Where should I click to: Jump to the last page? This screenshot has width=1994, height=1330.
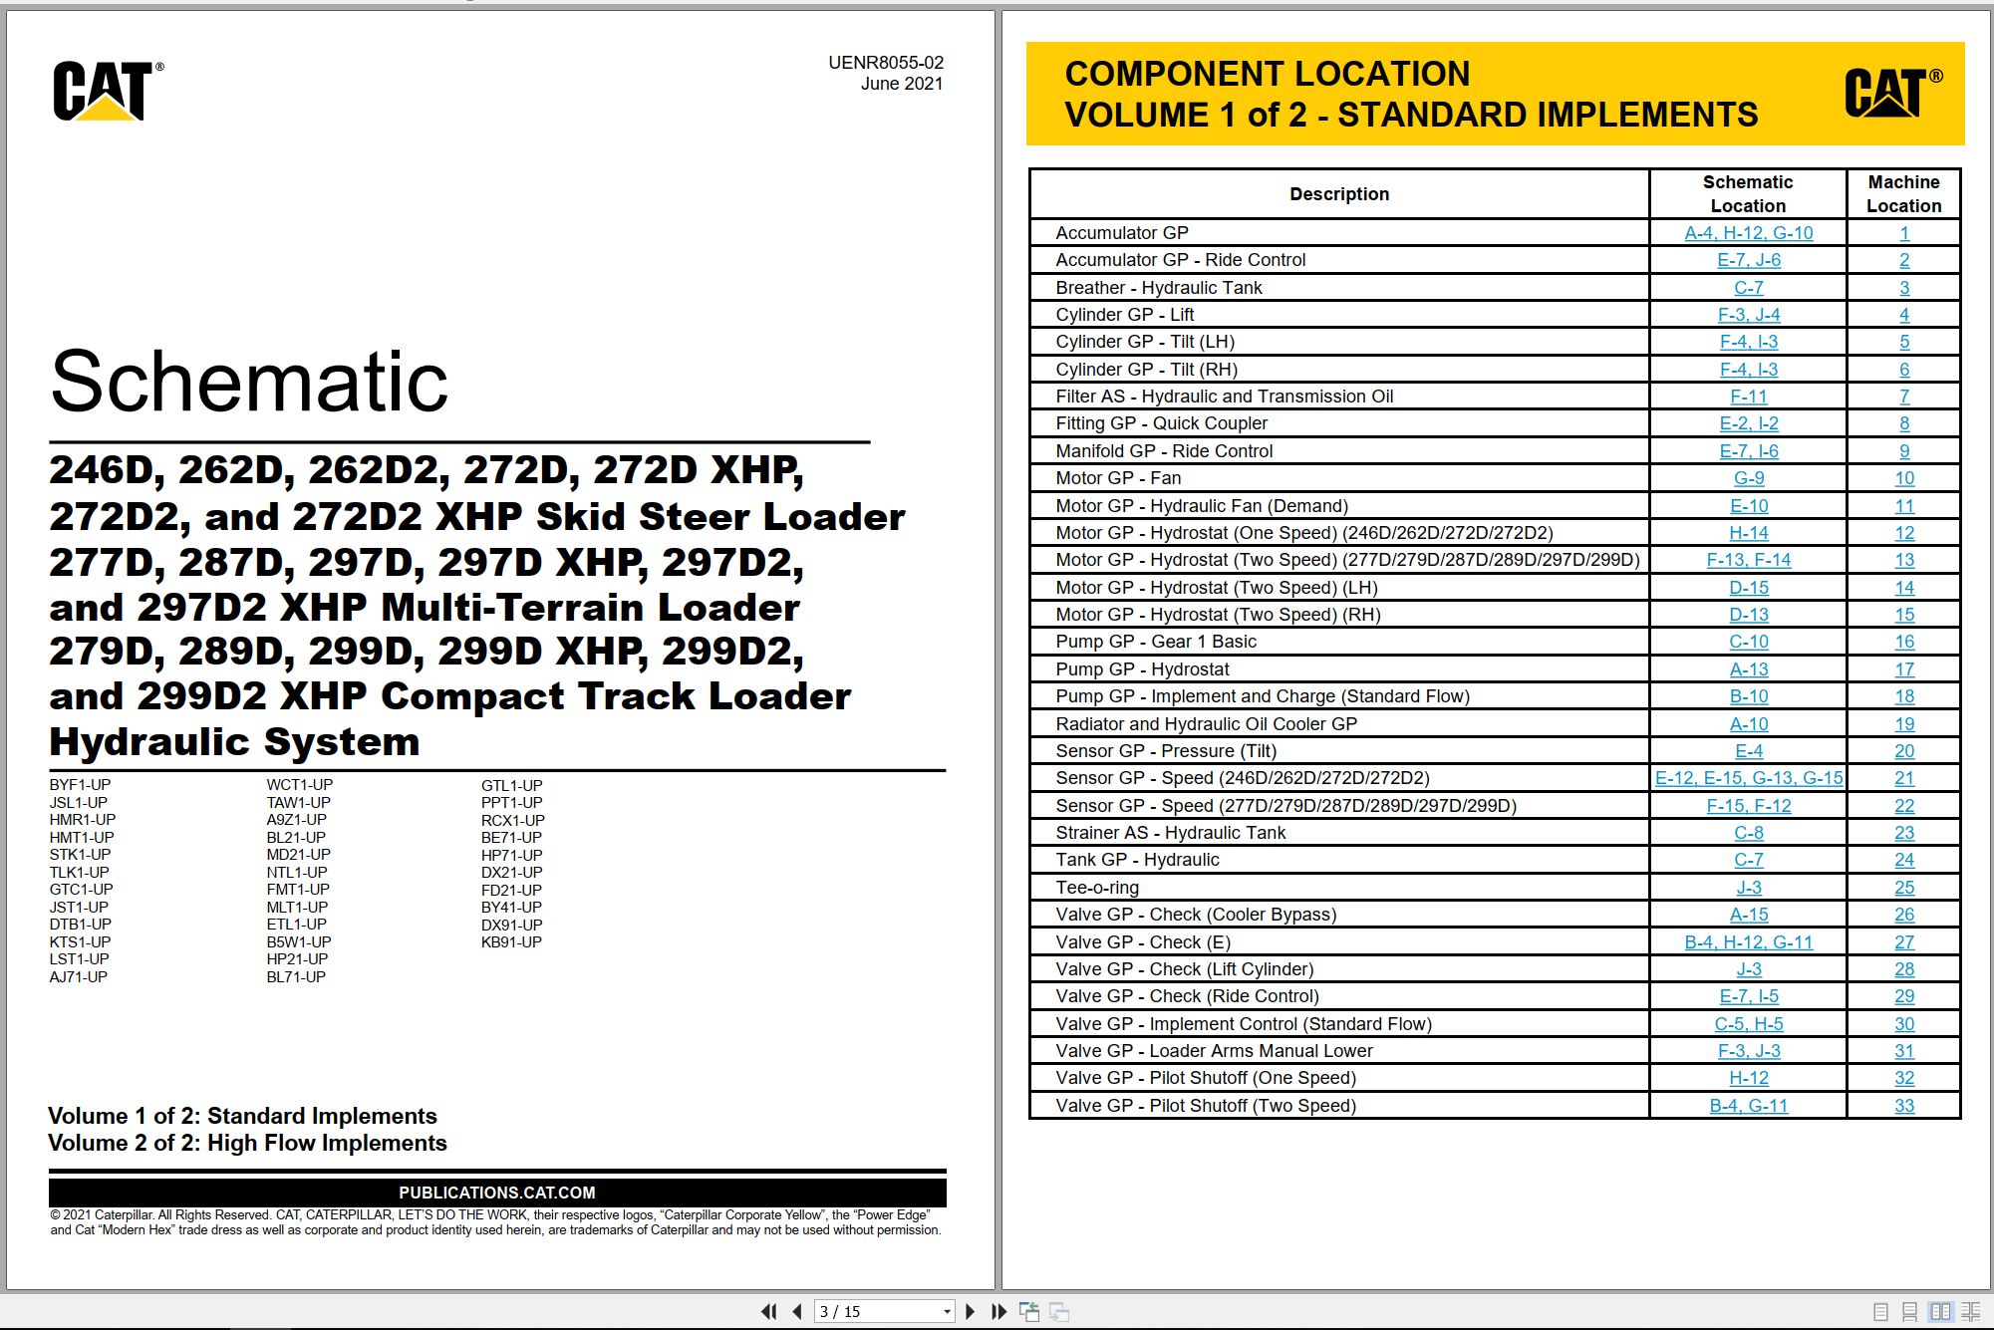[x=998, y=1312]
